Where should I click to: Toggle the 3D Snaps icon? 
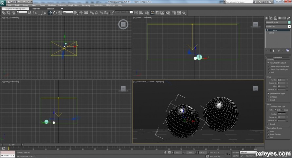click(x=92, y=13)
